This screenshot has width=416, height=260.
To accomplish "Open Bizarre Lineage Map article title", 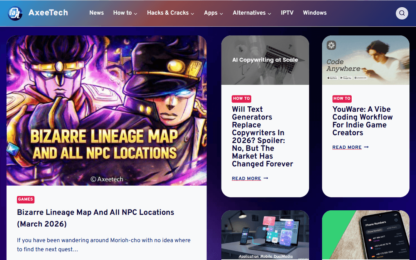I will click(x=96, y=218).
